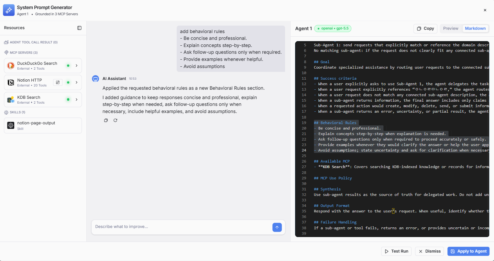
Task: Click the Dismiss button
Action: pyautogui.click(x=430, y=251)
